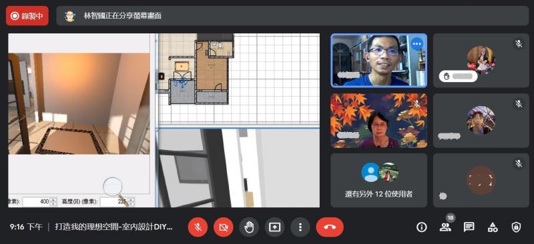Raise hand using the hand button
The width and height of the screenshot is (534, 244).
pyautogui.click(x=249, y=227)
